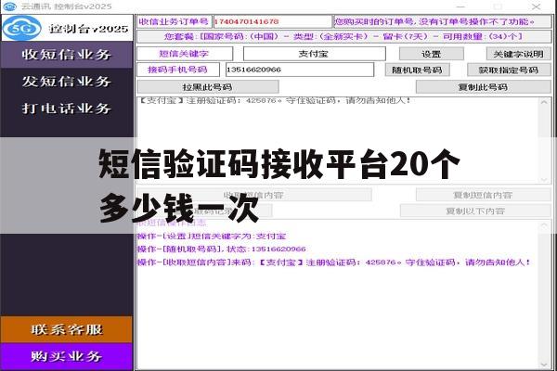Click scroll-down arrow of log panel
The height and width of the screenshot is (371, 557).
click(x=544, y=365)
